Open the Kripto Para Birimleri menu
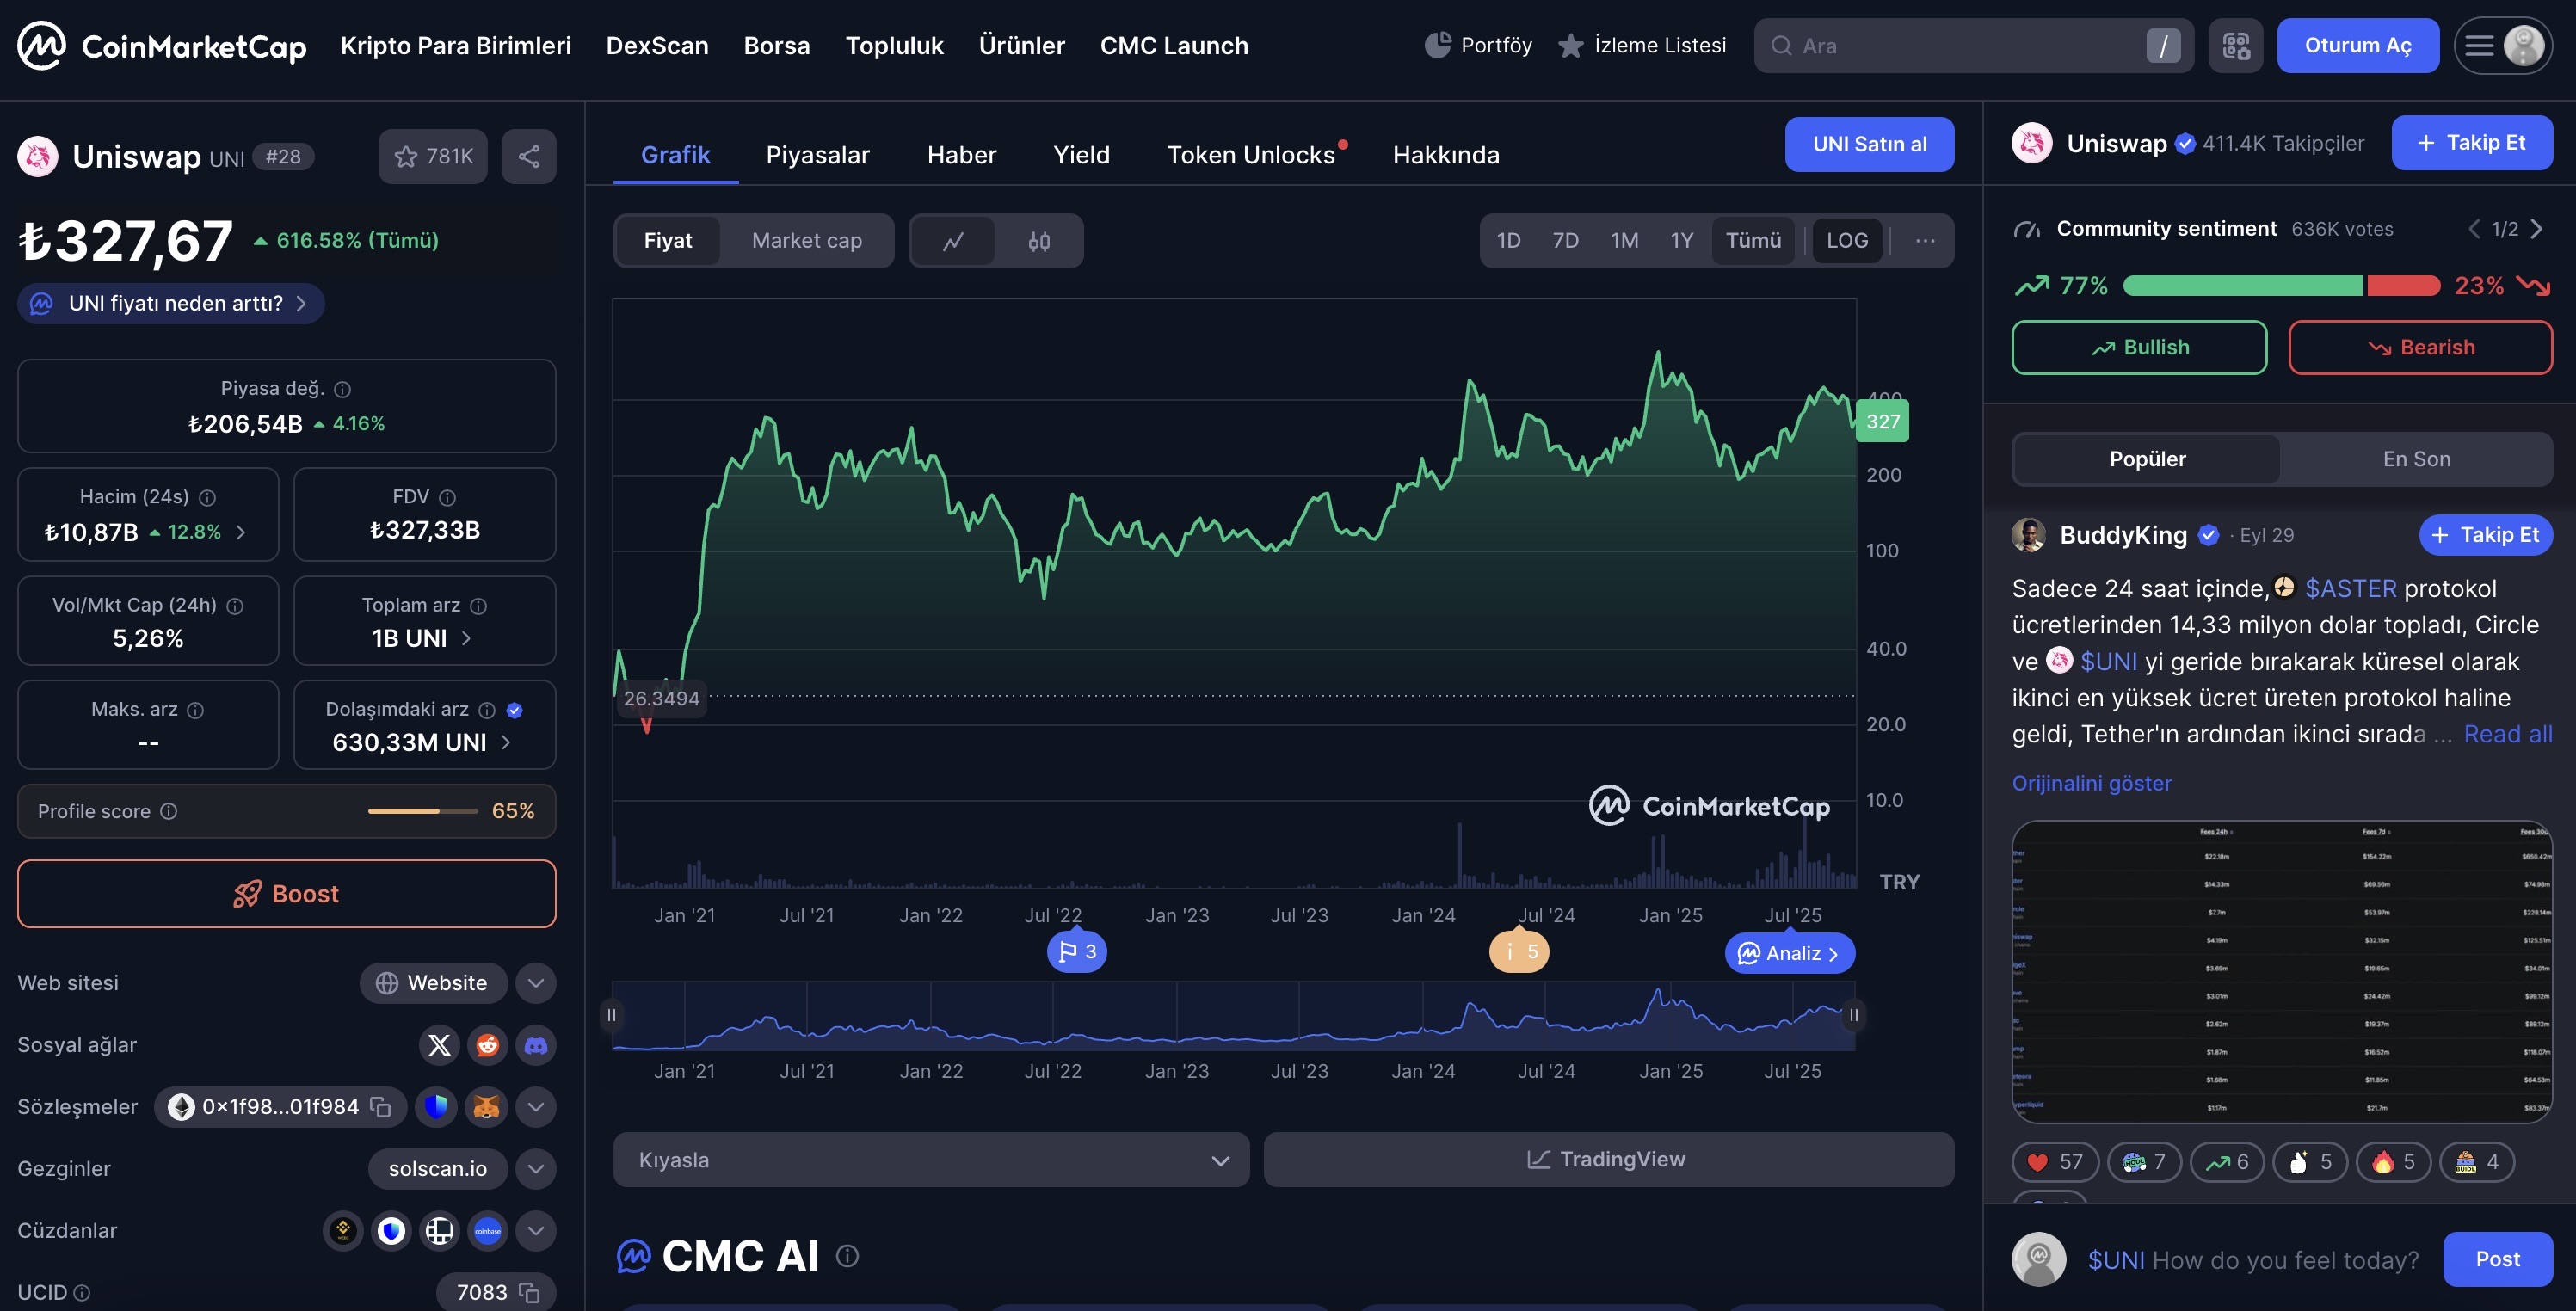 [456, 46]
